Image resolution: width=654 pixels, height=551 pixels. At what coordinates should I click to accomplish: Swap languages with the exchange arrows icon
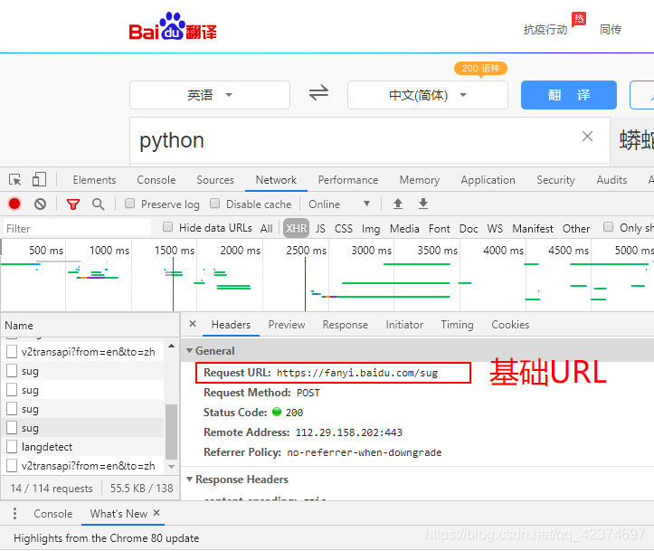318,93
